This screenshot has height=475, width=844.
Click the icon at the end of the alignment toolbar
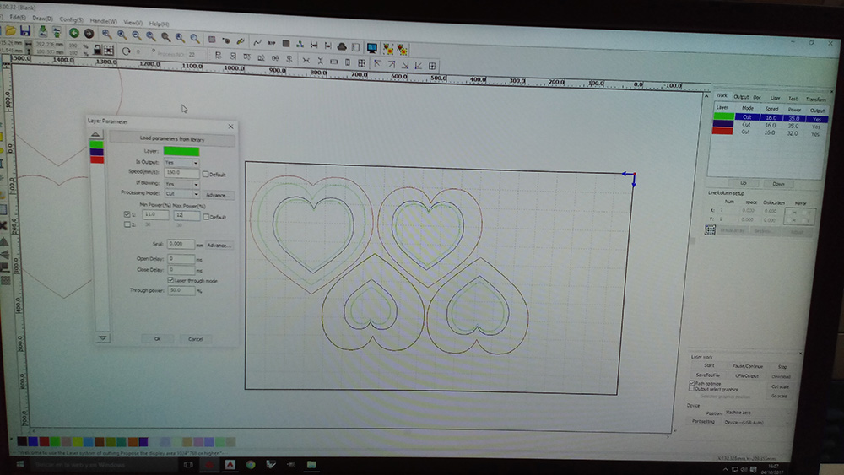pos(431,66)
